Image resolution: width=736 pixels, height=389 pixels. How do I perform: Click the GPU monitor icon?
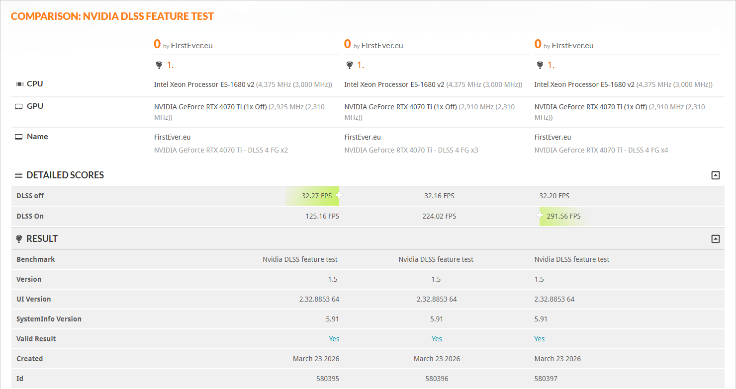19,105
